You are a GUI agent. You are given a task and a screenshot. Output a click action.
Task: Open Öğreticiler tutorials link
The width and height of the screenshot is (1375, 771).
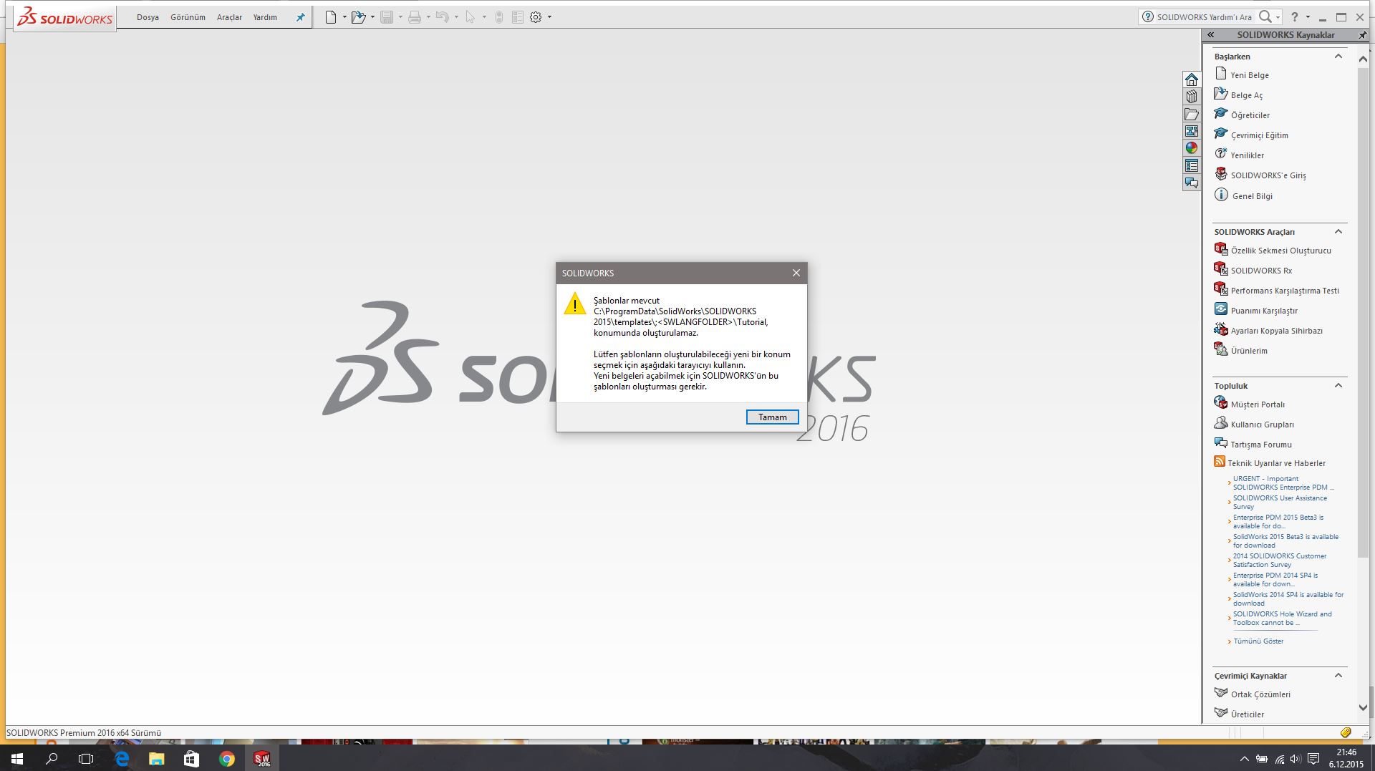[x=1250, y=115]
